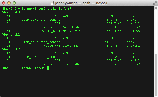Click the 'disk2s2' identifier
Viewport: 158px width, 97px height.
pos(133,64)
